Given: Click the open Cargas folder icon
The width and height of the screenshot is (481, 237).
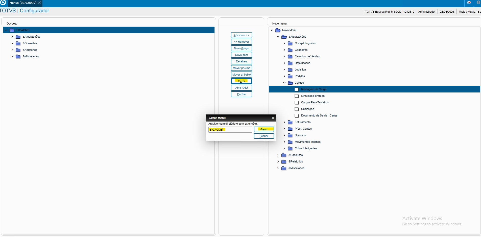Looking at the screenshot, I should [291, 83].
